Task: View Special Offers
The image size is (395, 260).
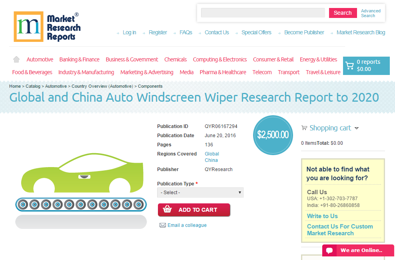Action: tap(256, 32)
